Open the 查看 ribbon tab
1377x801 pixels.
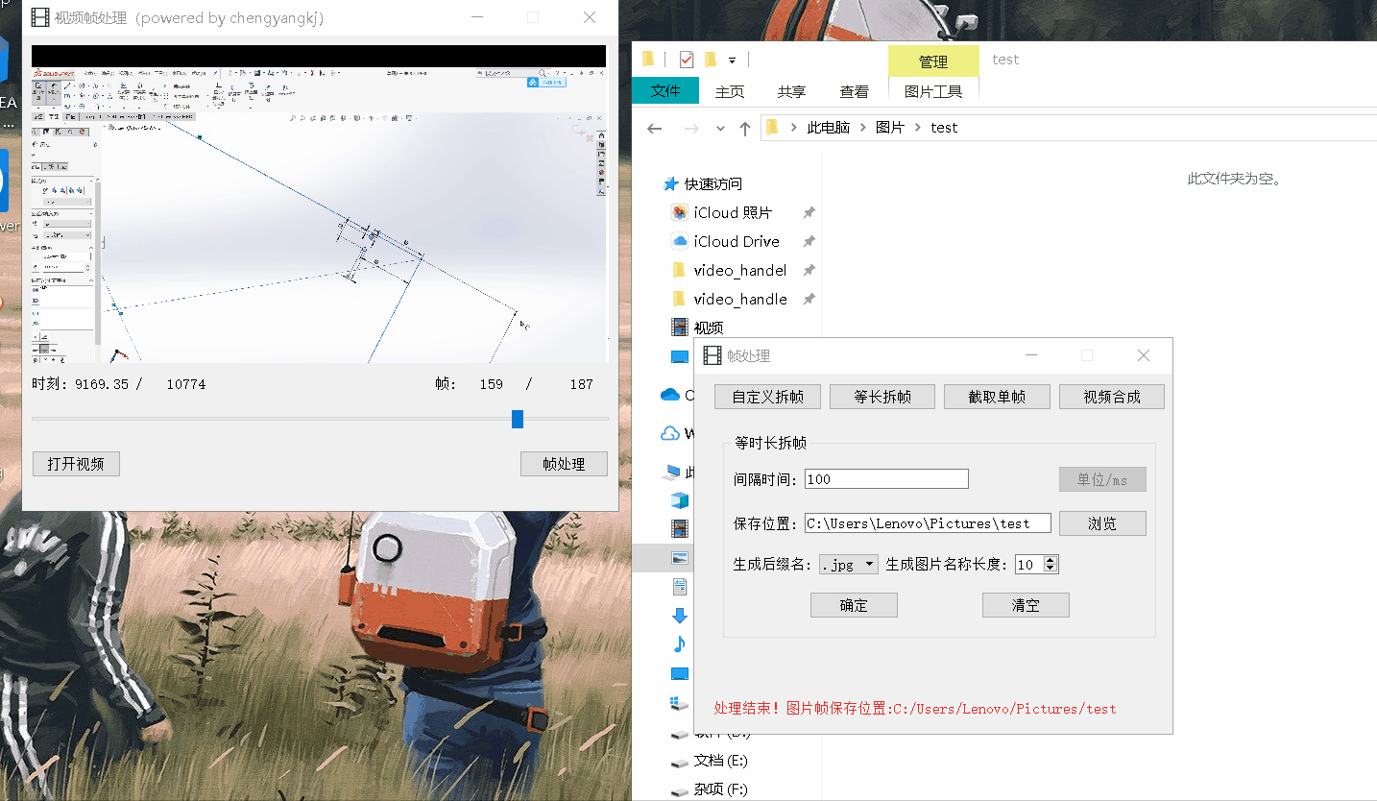pos(855,92)
